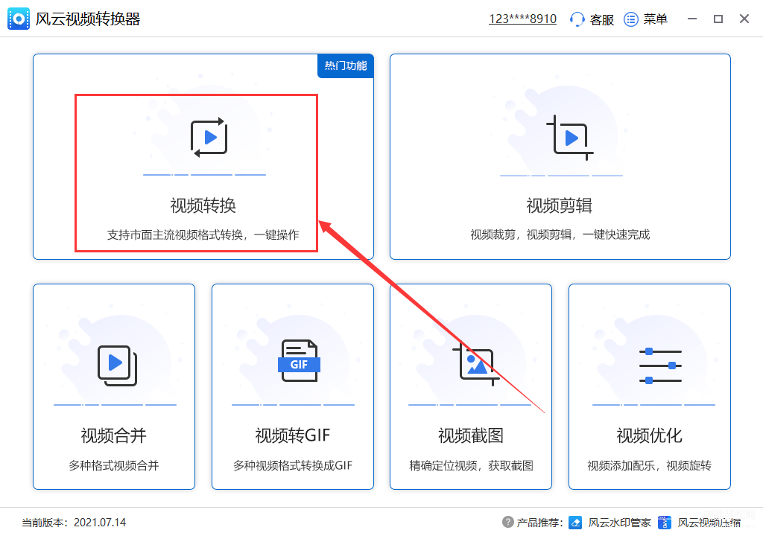The image size is (763, 536).
Task: Click the 客服 headset icon
Action: [577, 19]
